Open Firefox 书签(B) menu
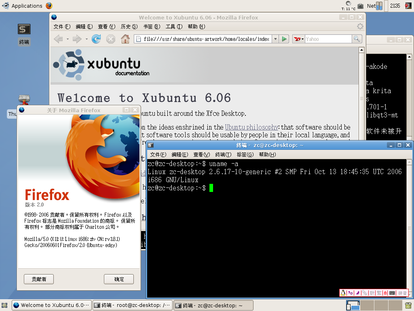414x311 pixels. 152,26
